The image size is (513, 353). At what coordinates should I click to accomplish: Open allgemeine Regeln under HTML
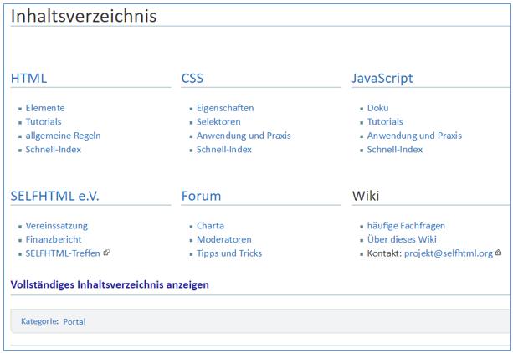click(x=63, y=136)
